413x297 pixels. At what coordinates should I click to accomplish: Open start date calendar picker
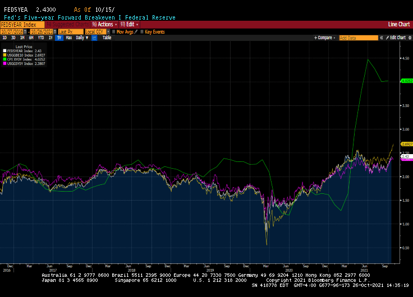pos(26,31)
